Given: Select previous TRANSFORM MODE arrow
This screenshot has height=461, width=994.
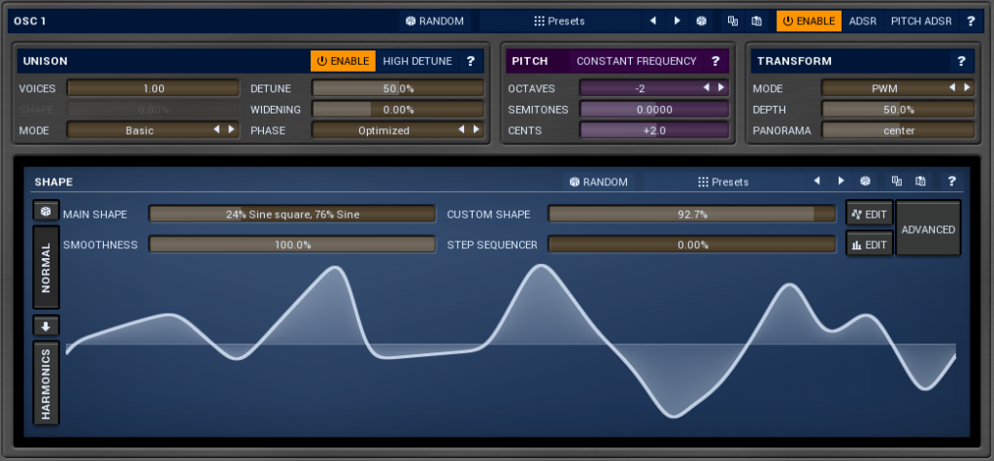Looking at the screenshot, I should point(951,88).
